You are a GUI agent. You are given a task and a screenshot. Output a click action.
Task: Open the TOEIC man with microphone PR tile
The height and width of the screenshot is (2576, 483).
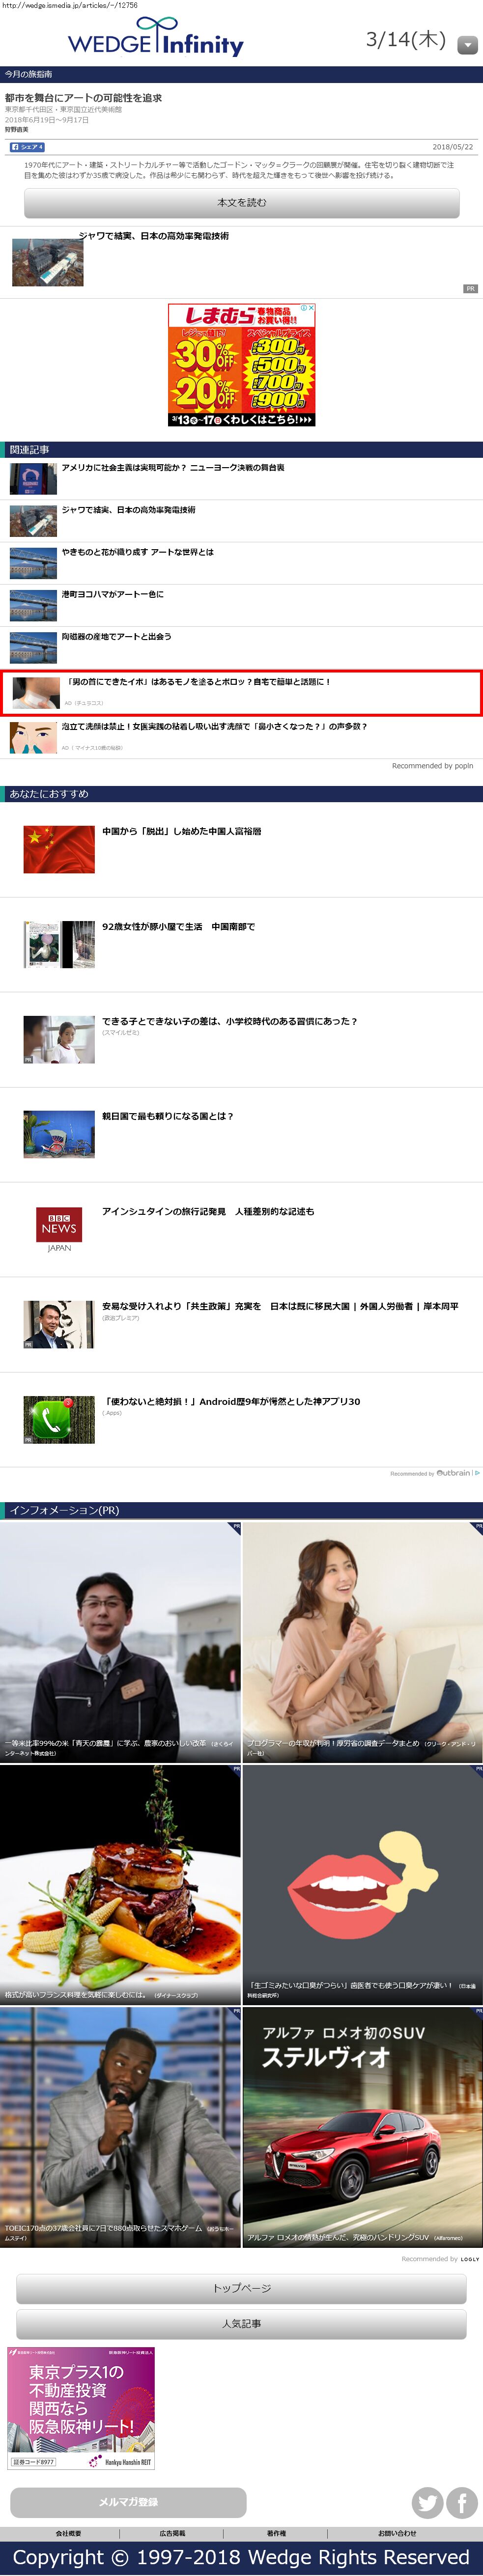[120, 2127]
